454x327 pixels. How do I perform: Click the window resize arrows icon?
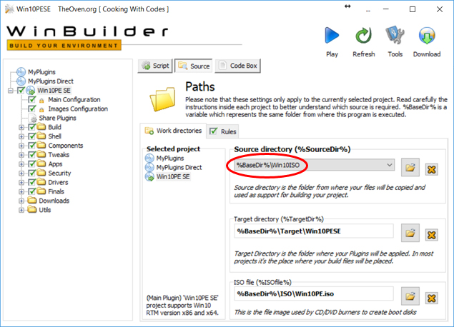pyautogui.click(x=347, y=6)
